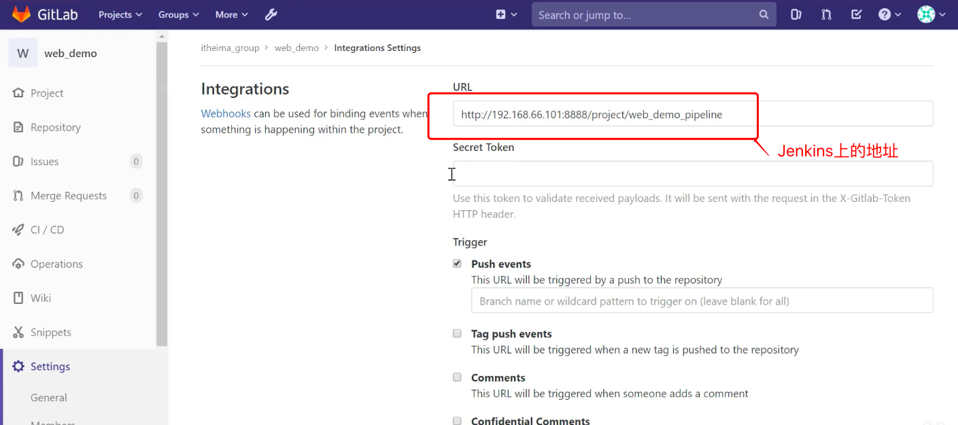The height and width of the screenshot is (425, 958).
Task: Open merge requests icon in top bar
Action: tap(826, 14)
